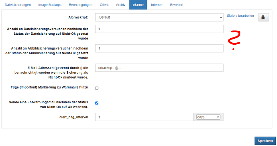277x146 pixels.
Task: Uncheck the Entwarnungsmail checkbox
Action: [97, 103]
